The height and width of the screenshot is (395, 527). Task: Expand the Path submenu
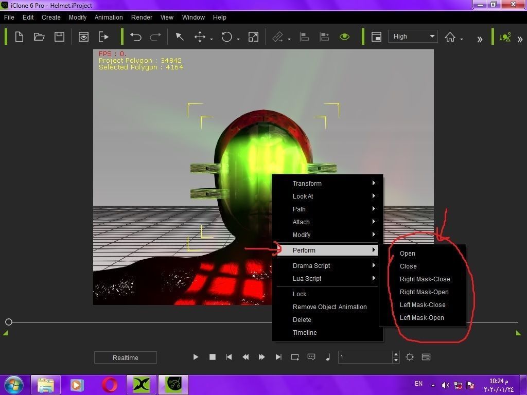(x=327, y=209)
